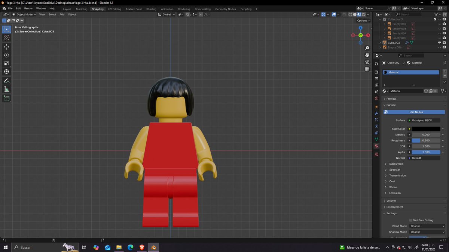Select the Annotate pencil tool
449x252 pixels.
tap(6, 81)
